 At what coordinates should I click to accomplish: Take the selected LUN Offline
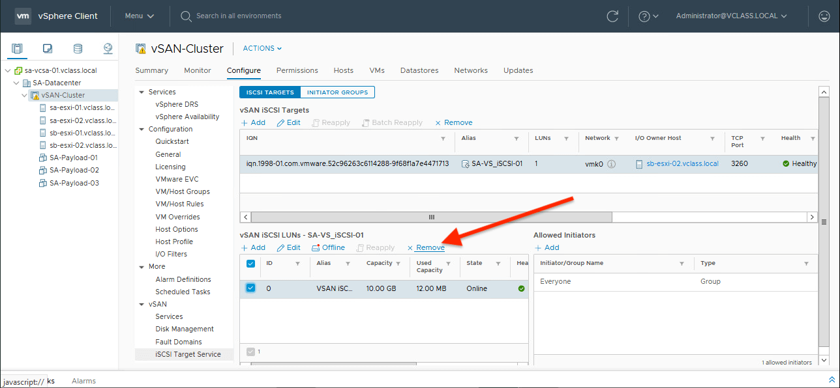tap(328, 247)
